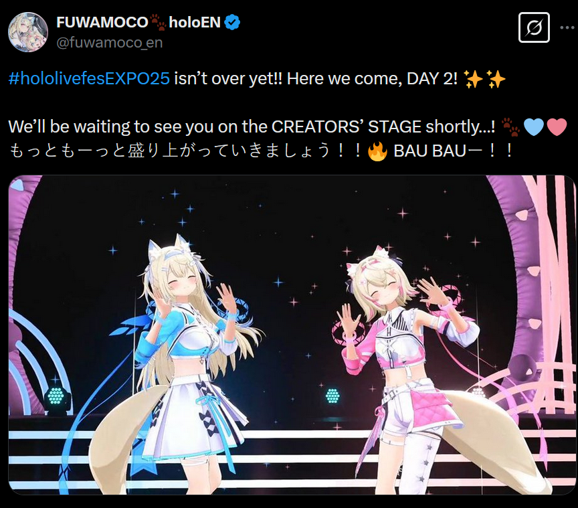This screenshot has width=578, height=508.
Task: Click the pink heart emoji
Action: (556, 127)
